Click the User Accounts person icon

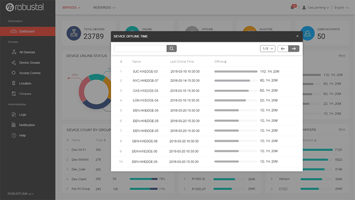click(x=307, y=34)
